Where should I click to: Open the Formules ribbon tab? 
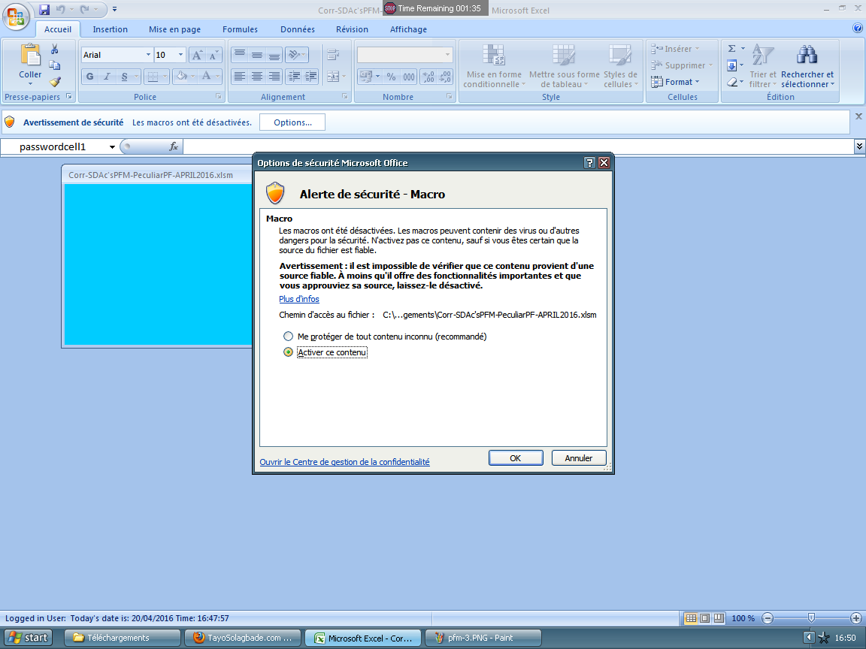coord(241,29)
